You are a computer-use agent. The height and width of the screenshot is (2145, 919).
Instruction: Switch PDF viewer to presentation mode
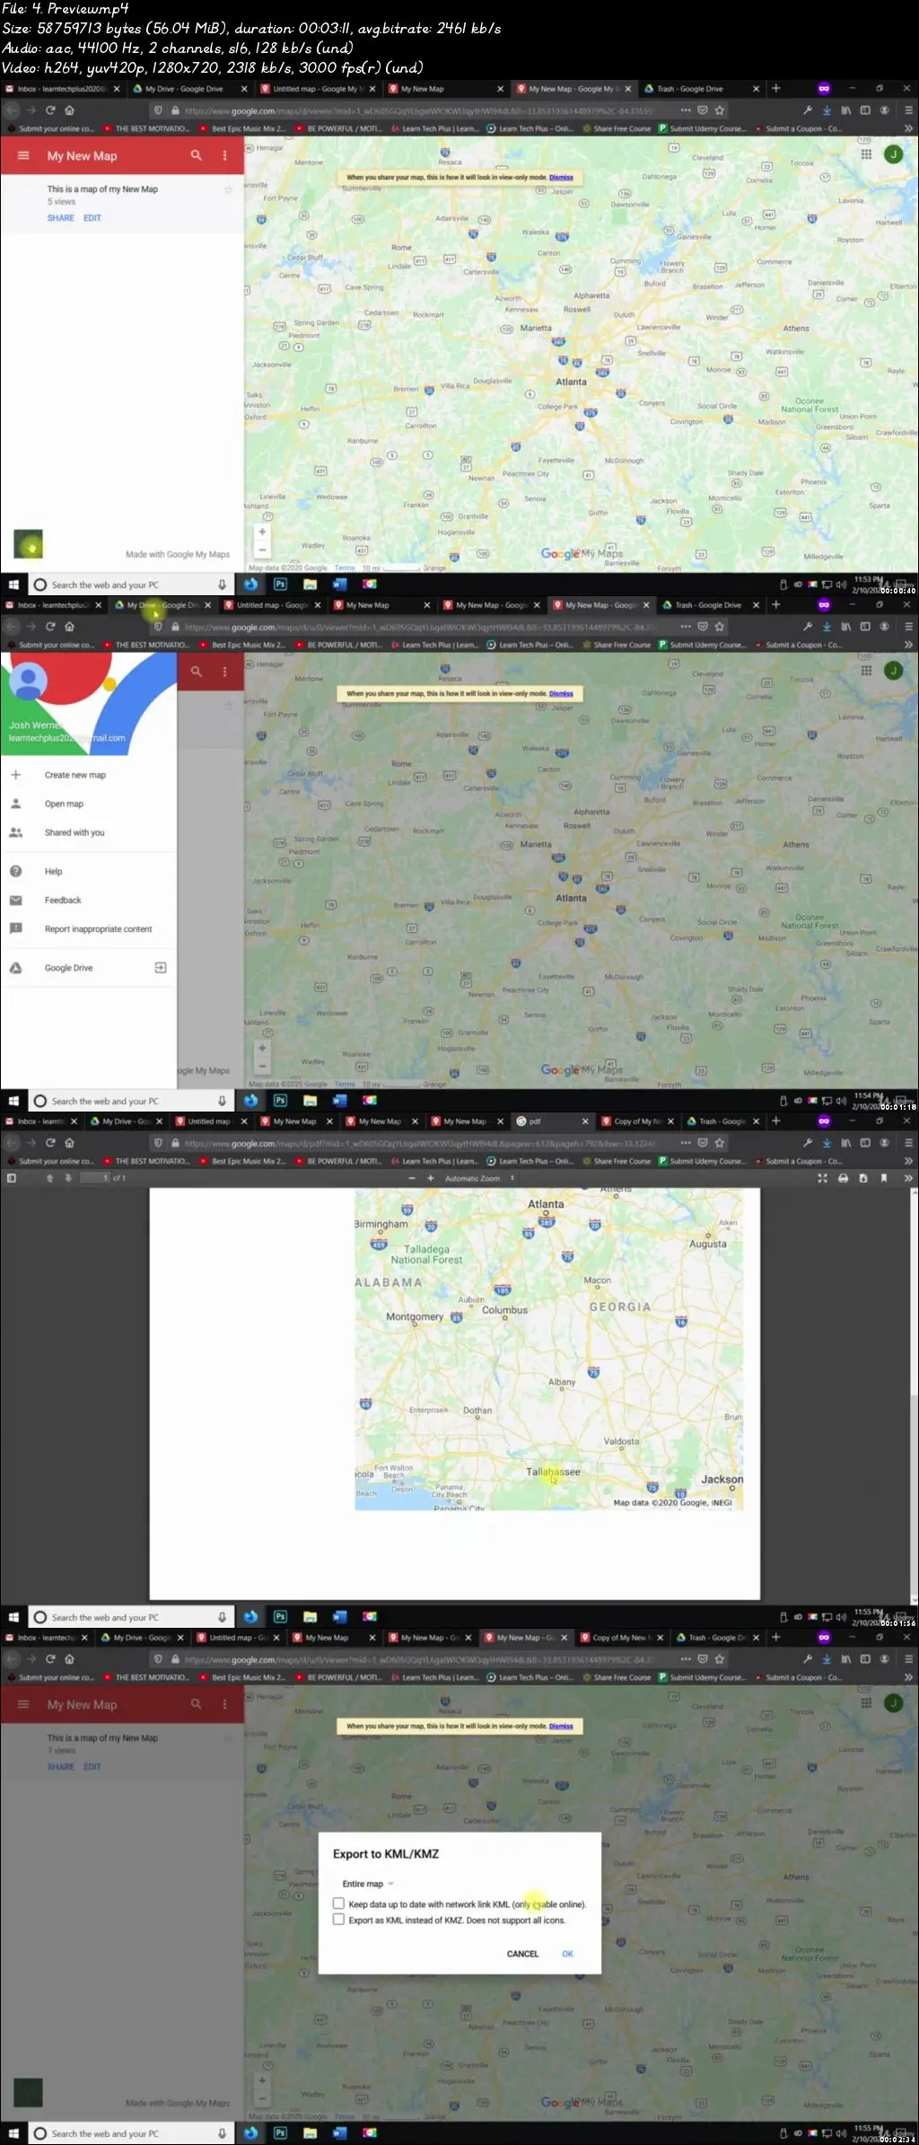pyautogui.click(x=822, y=1178)
